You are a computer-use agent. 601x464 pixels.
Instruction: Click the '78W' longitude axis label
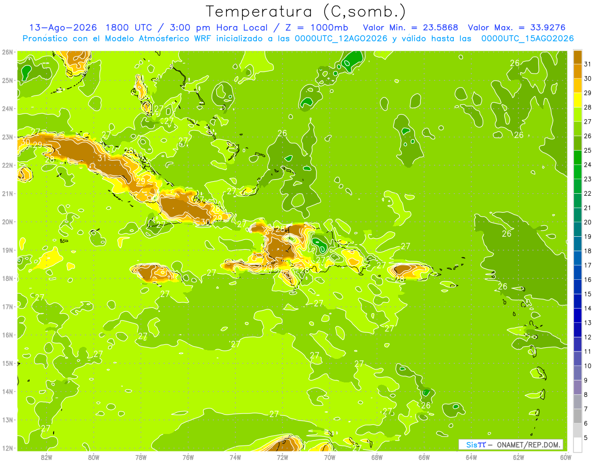[x=141, y=457]
